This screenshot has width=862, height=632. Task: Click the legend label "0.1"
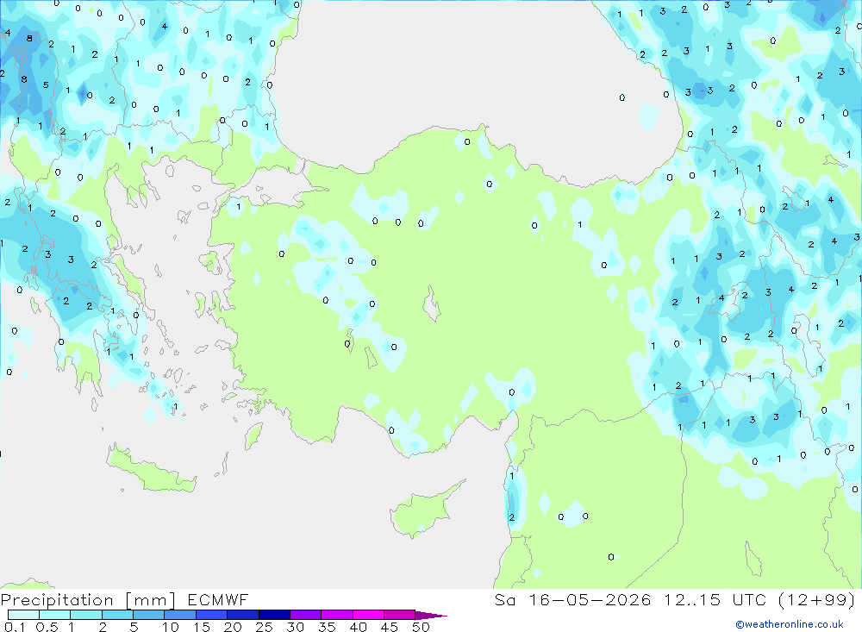(15, 627)
